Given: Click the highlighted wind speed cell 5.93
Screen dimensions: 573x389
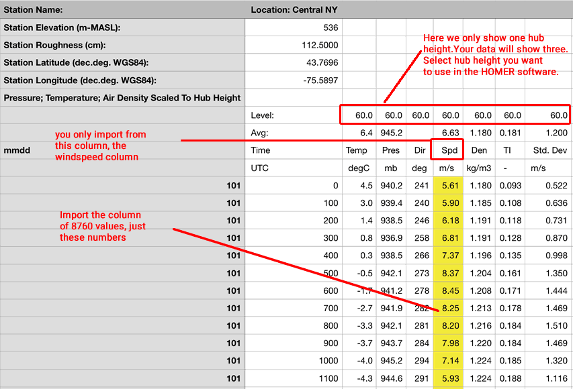Looking at the screenshot, I should tap(450, 378).
